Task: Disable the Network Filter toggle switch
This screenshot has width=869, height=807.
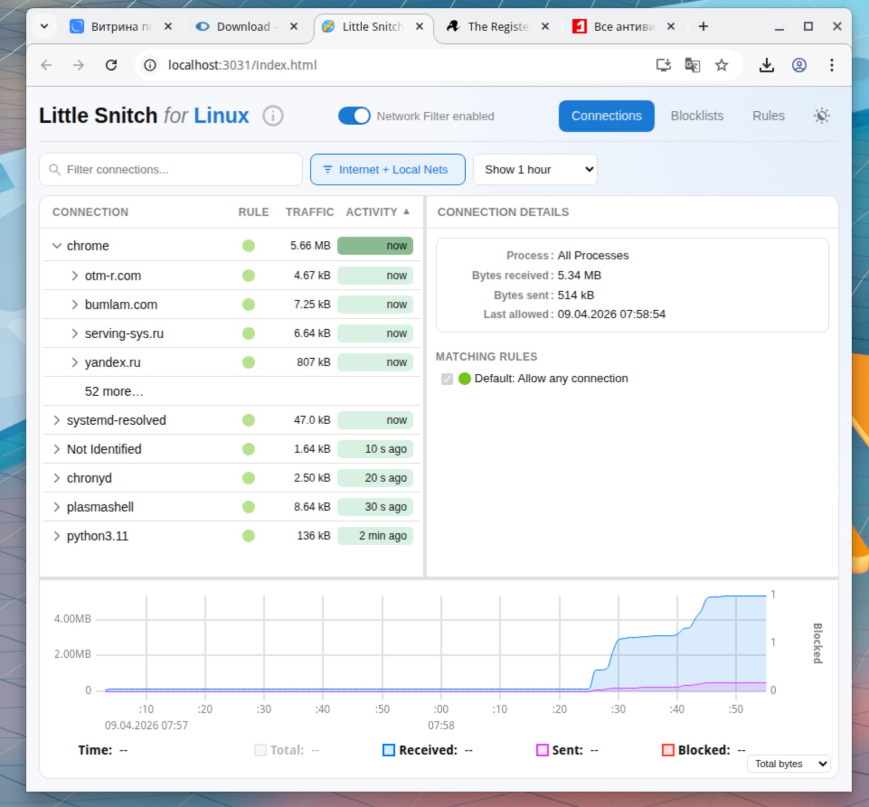Action: tap(354, 116)
